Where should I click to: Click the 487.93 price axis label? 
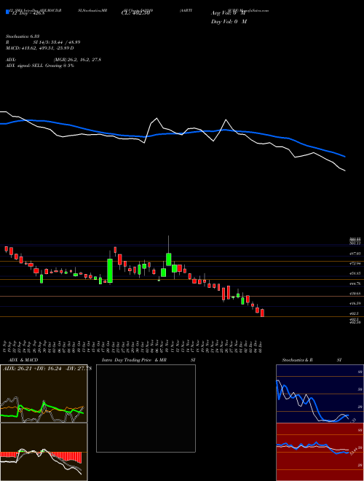(355, 254)
